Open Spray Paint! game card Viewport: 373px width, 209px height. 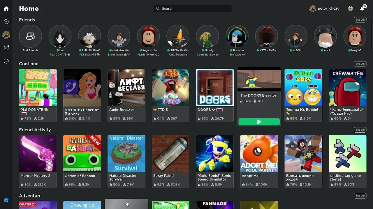(170, 161)
